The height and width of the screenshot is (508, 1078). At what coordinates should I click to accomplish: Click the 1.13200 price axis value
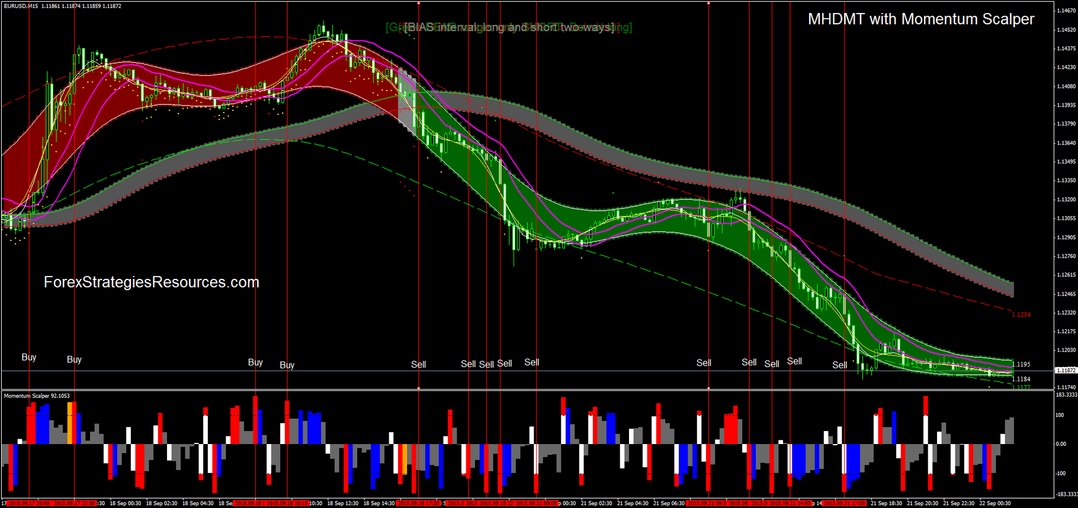coord(1066,200)
